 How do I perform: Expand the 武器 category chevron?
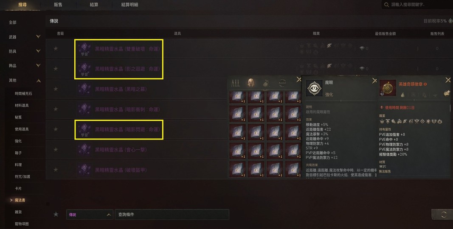38,36
